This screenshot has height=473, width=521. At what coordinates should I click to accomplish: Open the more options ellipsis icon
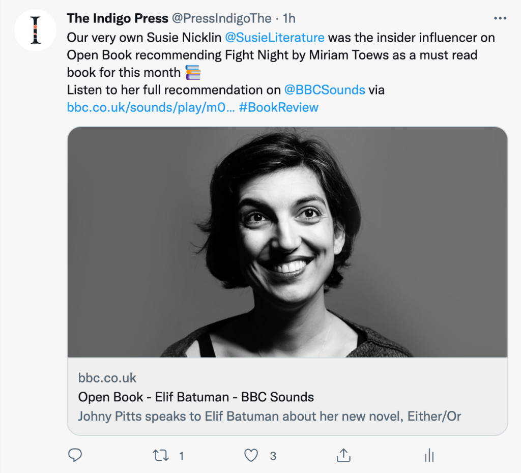click(500, 17)
